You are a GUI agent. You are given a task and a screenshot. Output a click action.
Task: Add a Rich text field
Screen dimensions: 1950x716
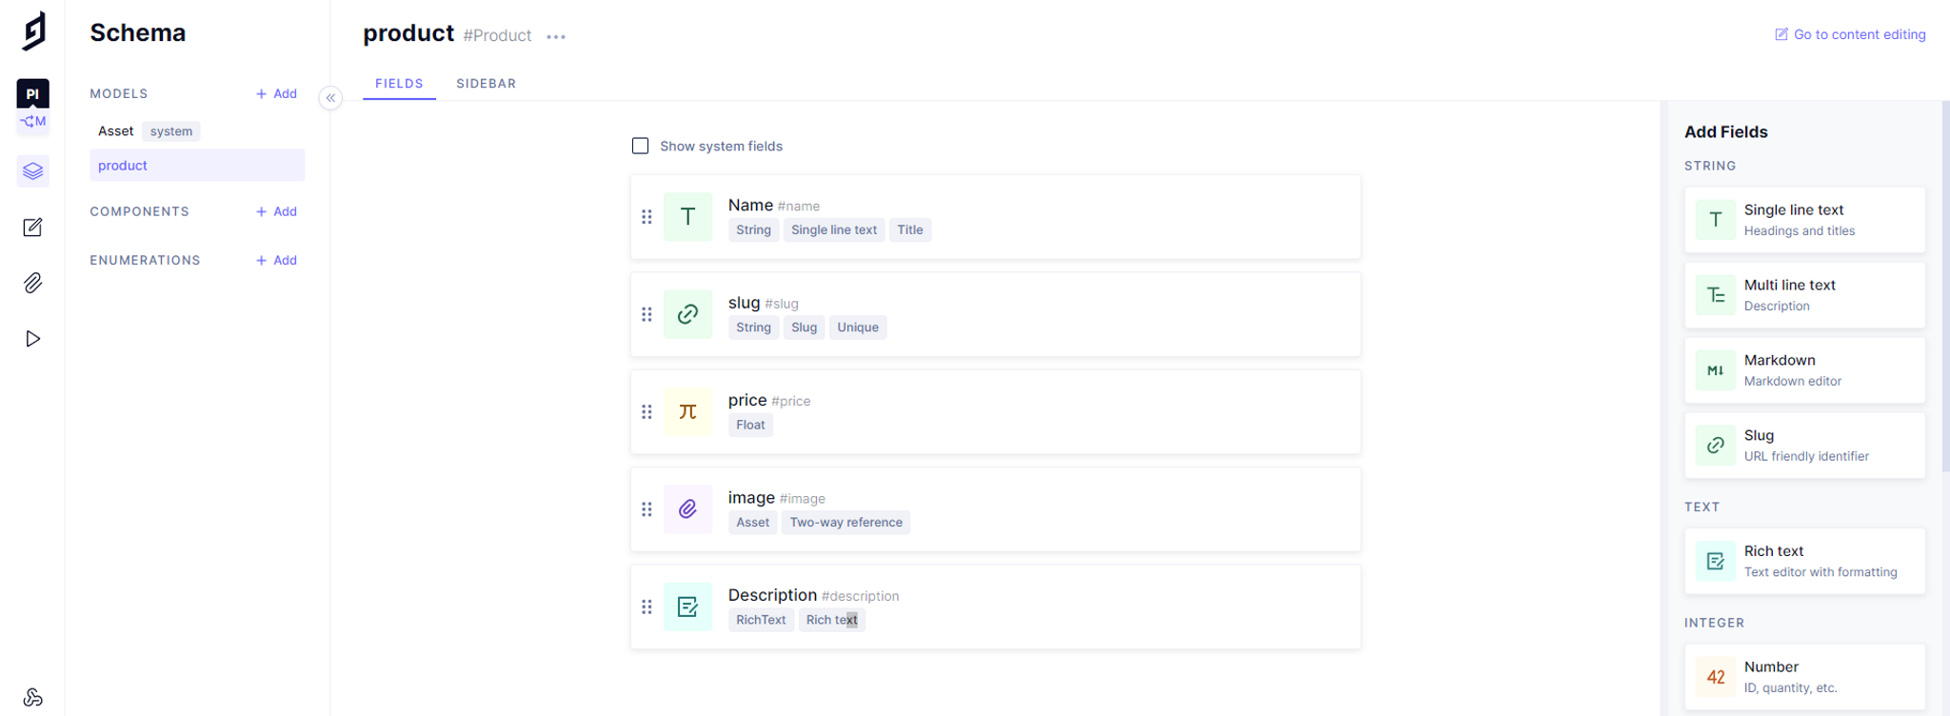click(x=1805, y=562)
